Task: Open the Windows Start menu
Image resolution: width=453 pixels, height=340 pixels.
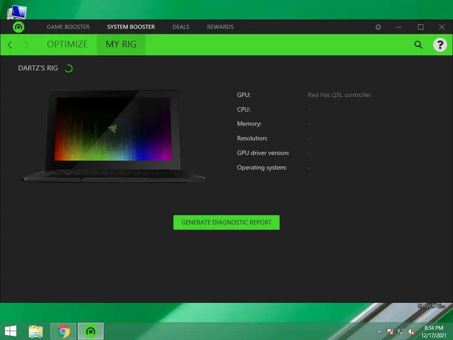Action: 11,331
